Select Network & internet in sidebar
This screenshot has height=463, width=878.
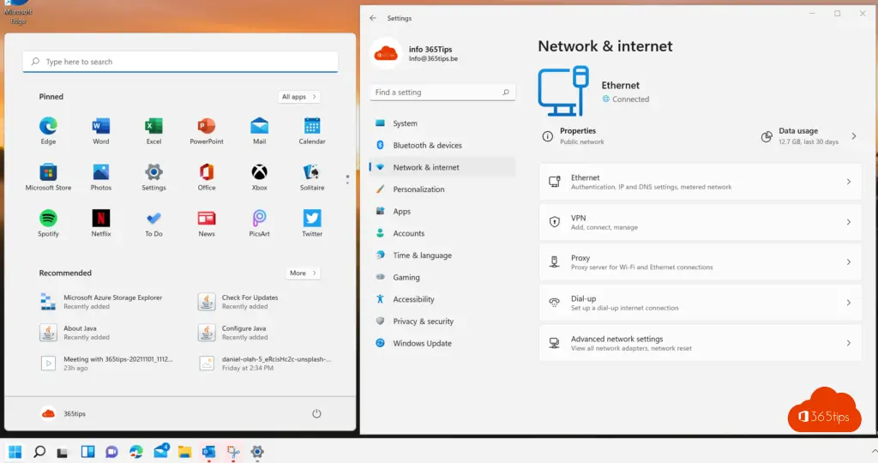coord(442,167)
